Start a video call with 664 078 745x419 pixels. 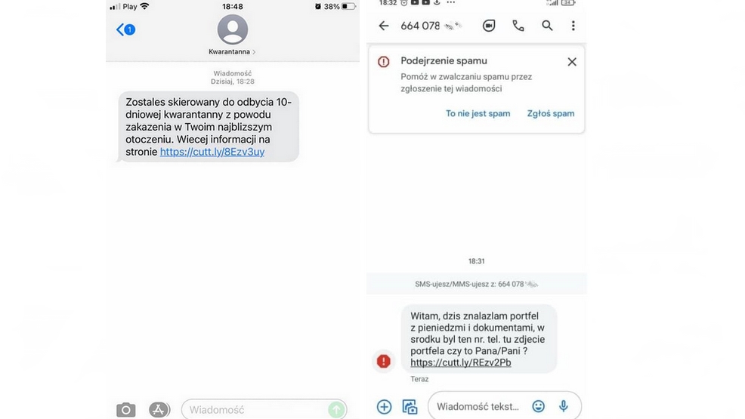coord(489,26)
